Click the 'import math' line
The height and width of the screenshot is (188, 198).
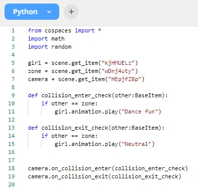pyautogui.click(x=46, y=39)
